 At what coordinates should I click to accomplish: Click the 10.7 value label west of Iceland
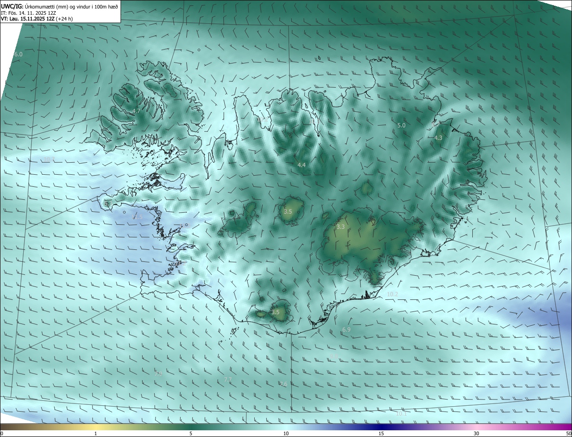click(x=49, y=159)
